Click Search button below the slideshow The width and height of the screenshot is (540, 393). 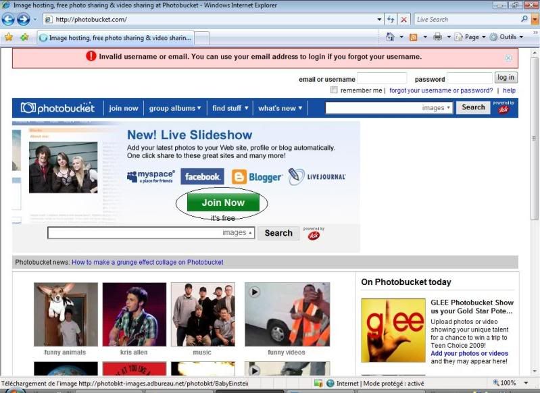point(278,233)
